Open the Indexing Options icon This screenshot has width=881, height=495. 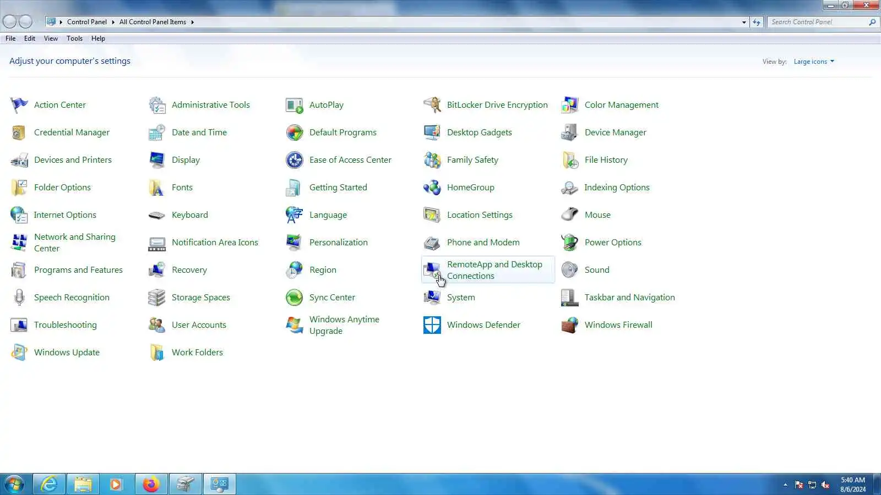point(570,187)
